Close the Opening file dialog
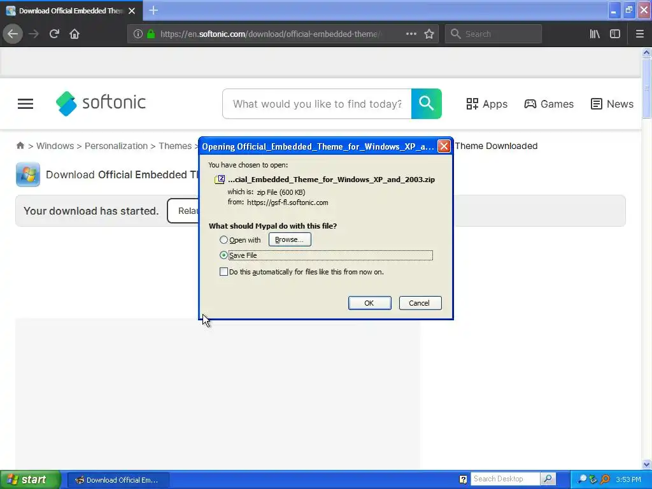The image size is (652, 489). click(x=444, y=146)
